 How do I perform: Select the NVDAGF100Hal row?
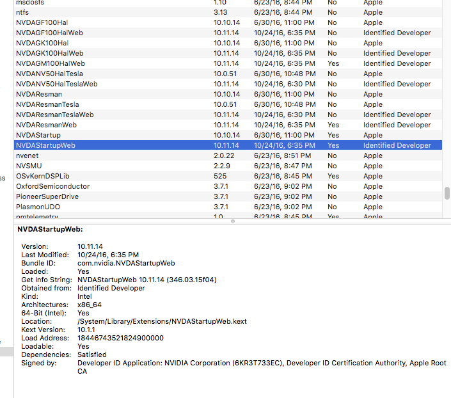pyautogui.click(x=228, y=23)
